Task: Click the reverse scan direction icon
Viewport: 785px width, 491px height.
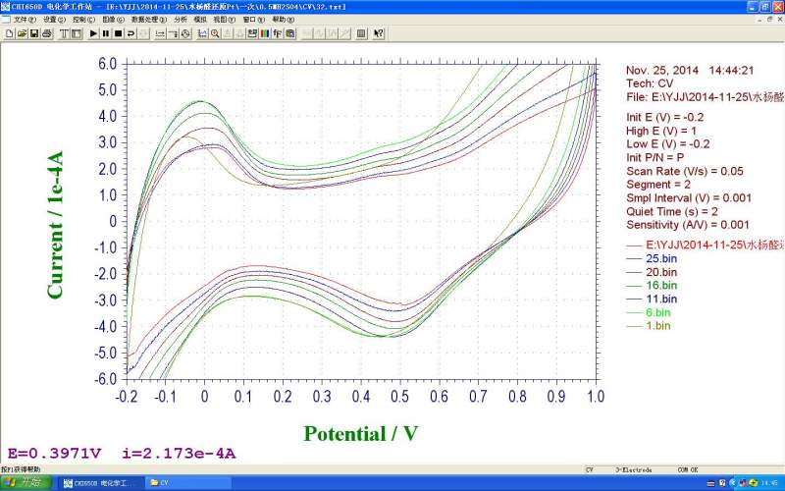Action: [131, 33]
